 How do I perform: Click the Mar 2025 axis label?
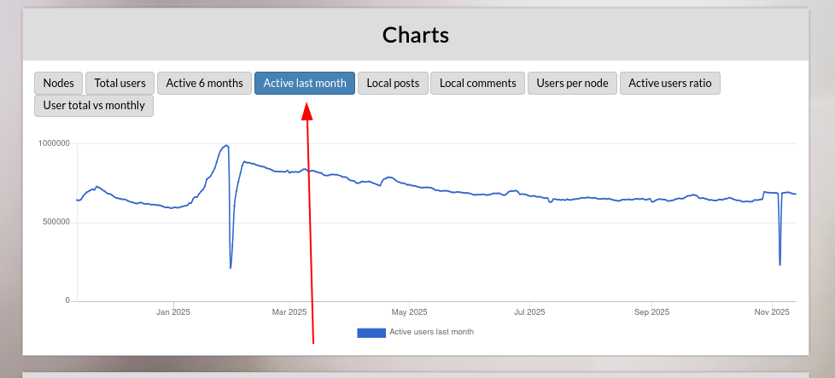(289, 312)
